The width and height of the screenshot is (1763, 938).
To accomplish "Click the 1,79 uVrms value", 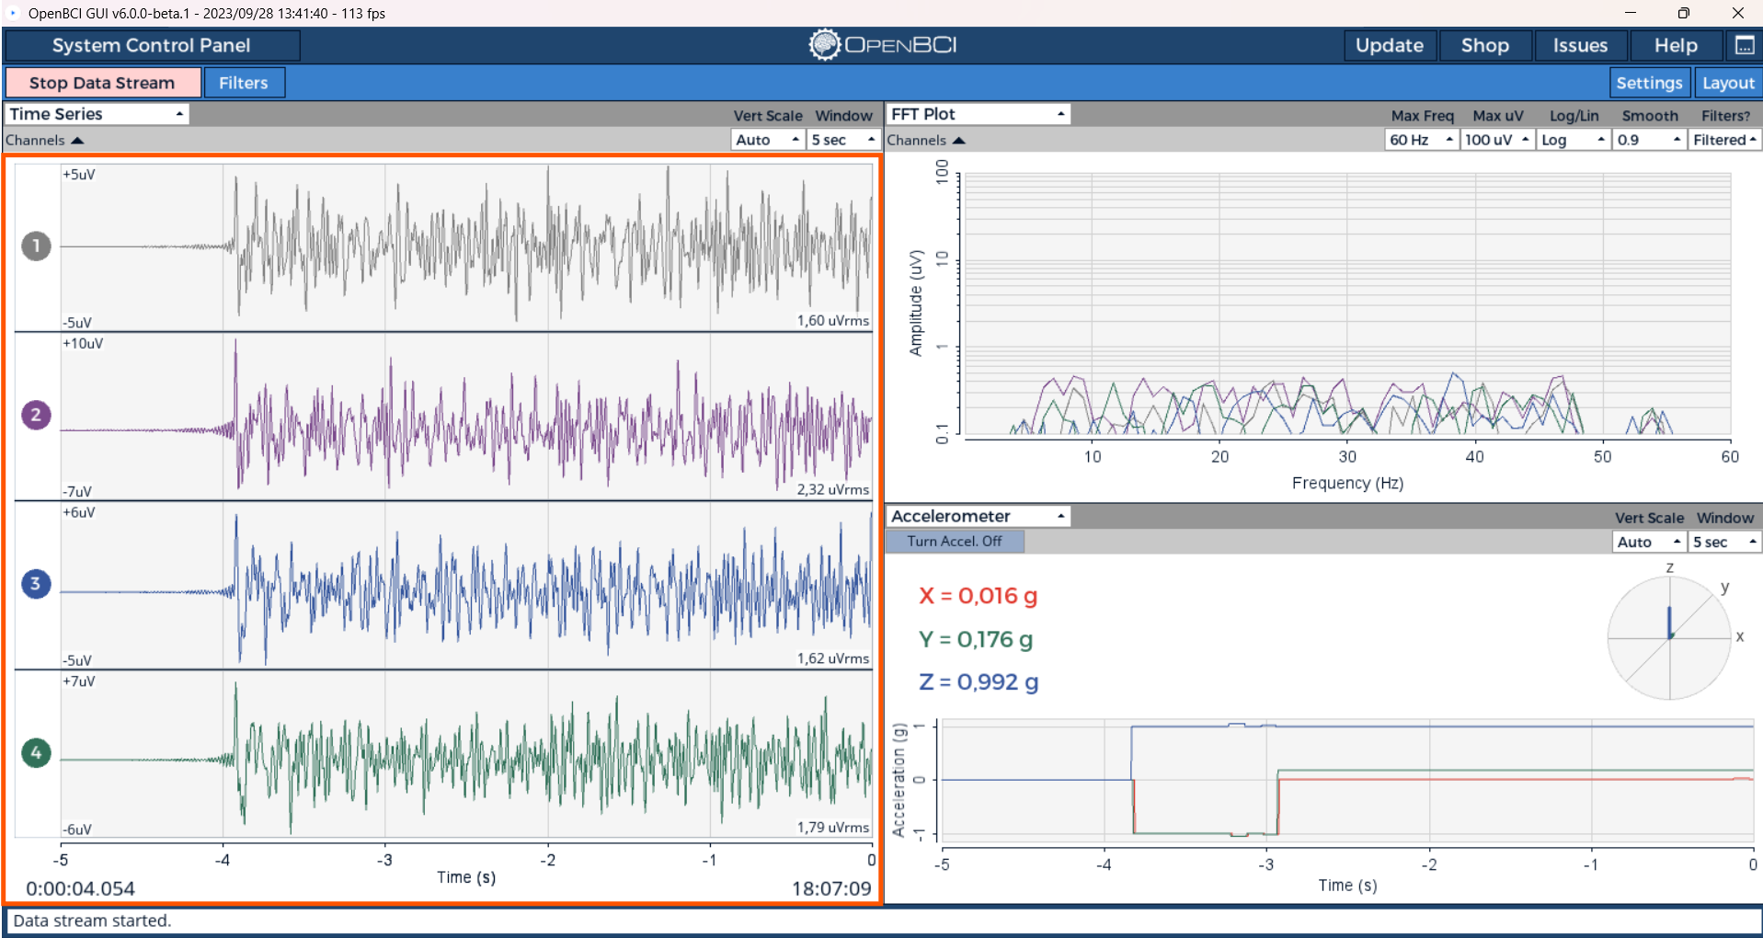I will tap(832, 828).
